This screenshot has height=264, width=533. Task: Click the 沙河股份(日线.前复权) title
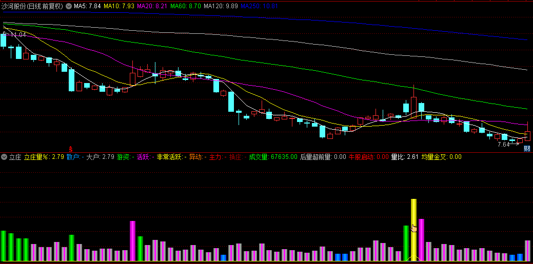tap(32, 6)
